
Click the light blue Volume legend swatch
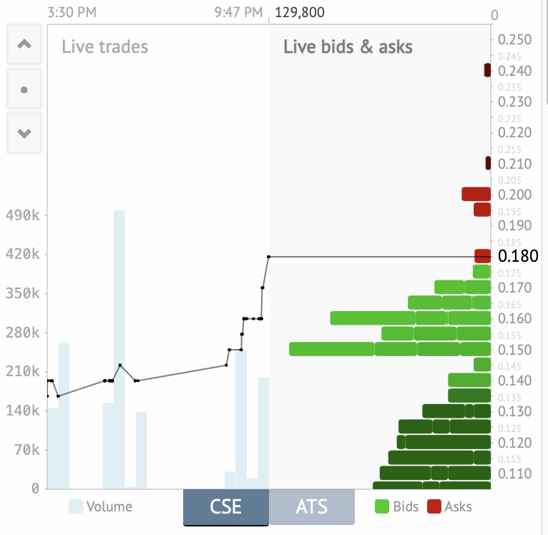(x=76, y=507)
